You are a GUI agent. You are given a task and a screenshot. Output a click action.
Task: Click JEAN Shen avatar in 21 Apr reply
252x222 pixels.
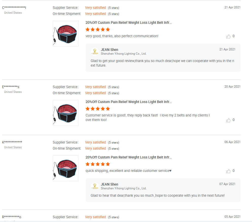95,52
